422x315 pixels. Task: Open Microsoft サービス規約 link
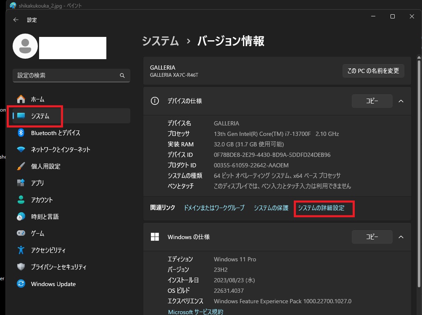coord(196,312)
